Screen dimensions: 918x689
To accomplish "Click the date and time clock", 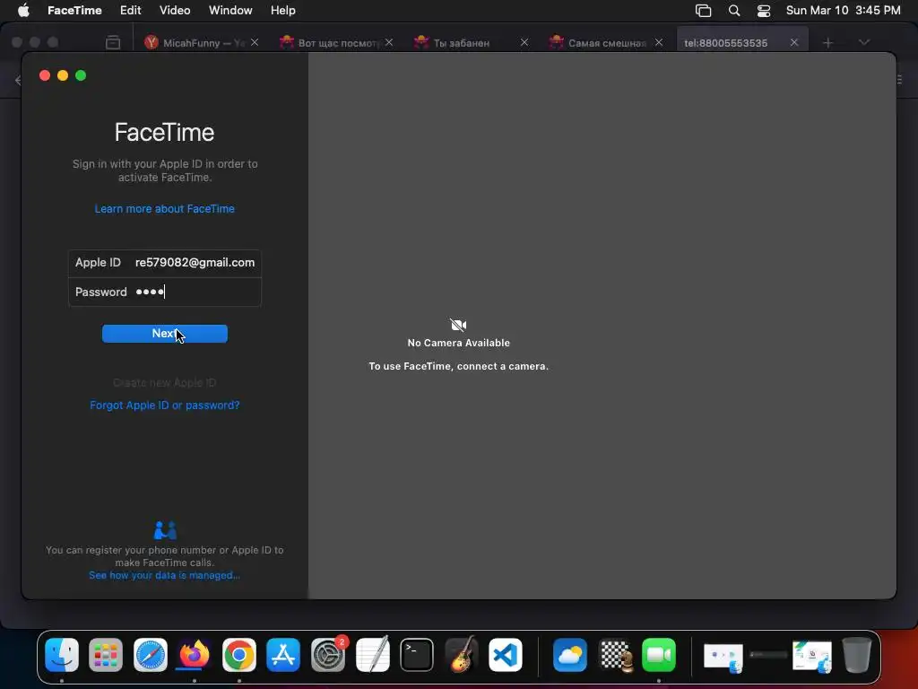I will 843,11.
